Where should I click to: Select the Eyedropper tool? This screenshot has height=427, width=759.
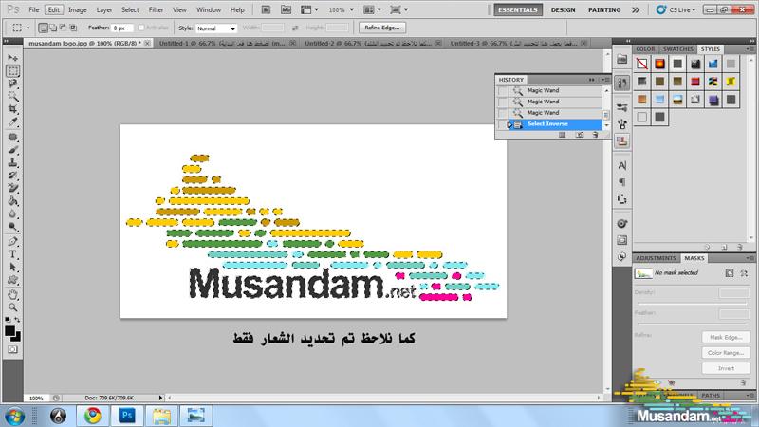click(x=12, y=121)
